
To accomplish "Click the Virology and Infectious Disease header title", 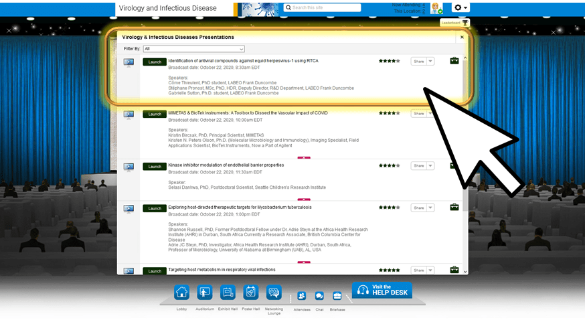I will coord(167,8).
